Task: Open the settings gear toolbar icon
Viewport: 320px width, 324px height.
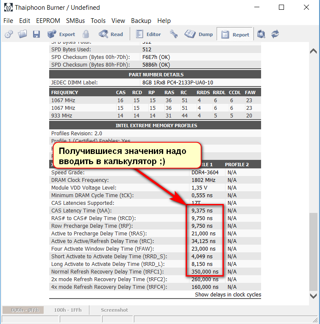Action: click(8, 34)
